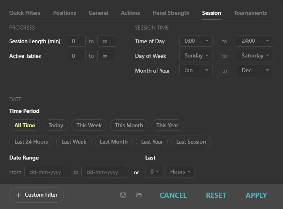Click the Session Length minimum value field
The image size is (283, 209).
(x=76, y=41)
